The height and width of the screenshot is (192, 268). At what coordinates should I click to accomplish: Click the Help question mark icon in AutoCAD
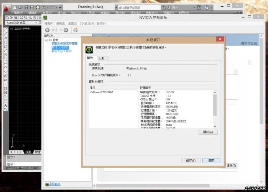207,8
